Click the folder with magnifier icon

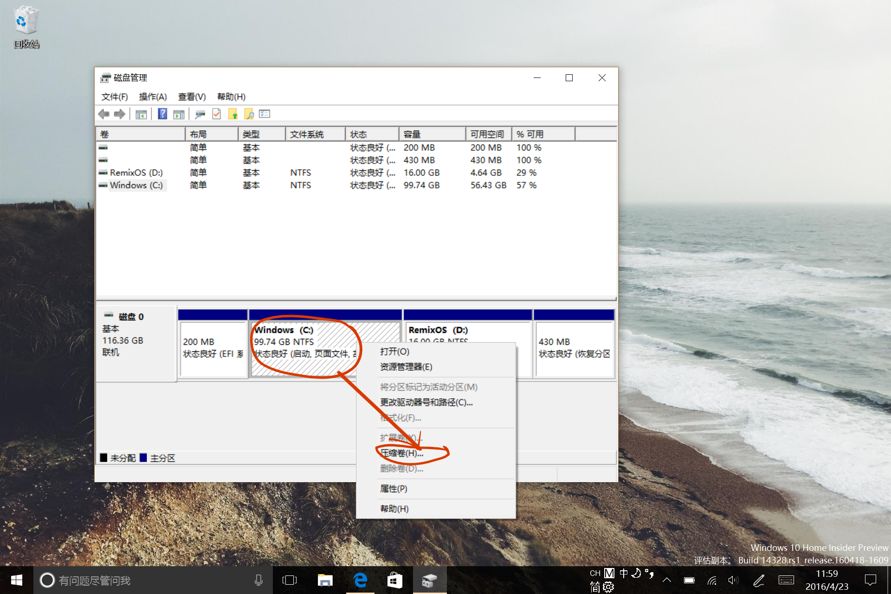tap(249, 114)
